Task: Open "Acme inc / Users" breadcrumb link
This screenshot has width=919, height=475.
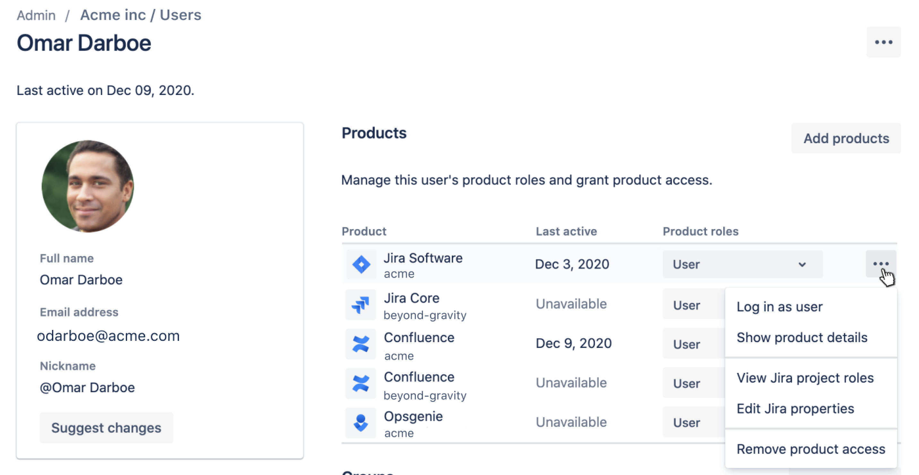Action: [140, 15]
